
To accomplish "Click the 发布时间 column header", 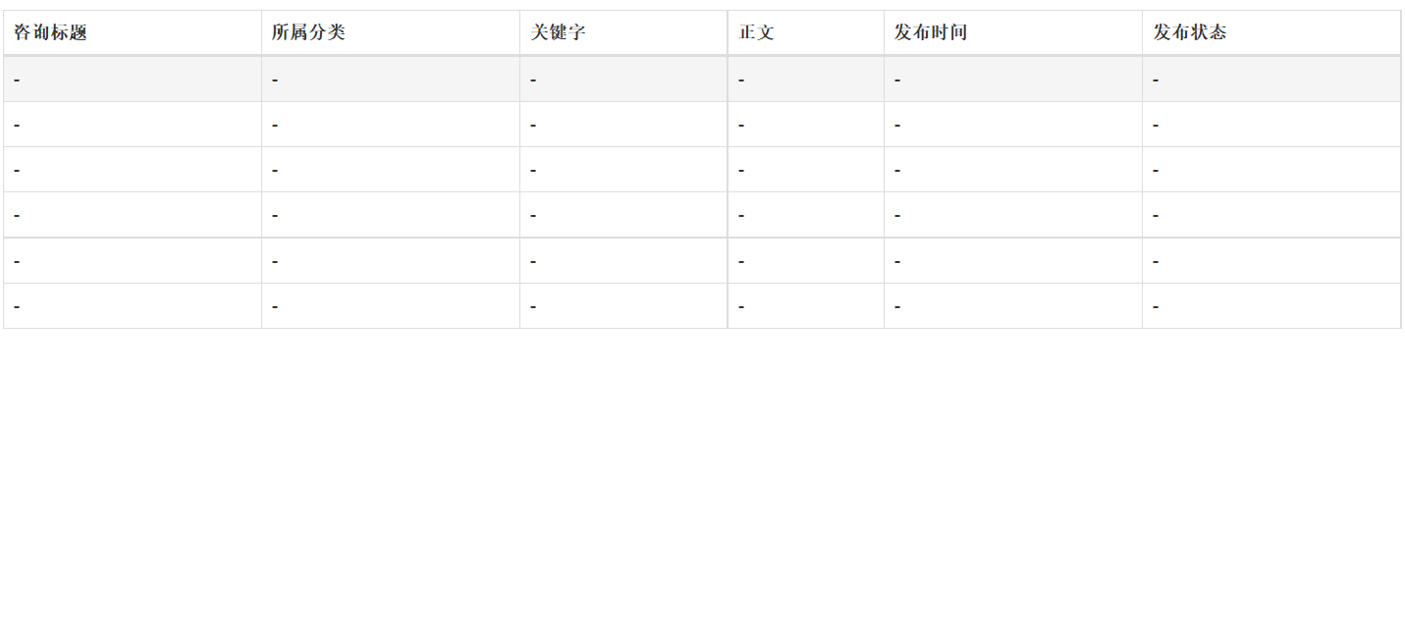I will pos(1013,32).
